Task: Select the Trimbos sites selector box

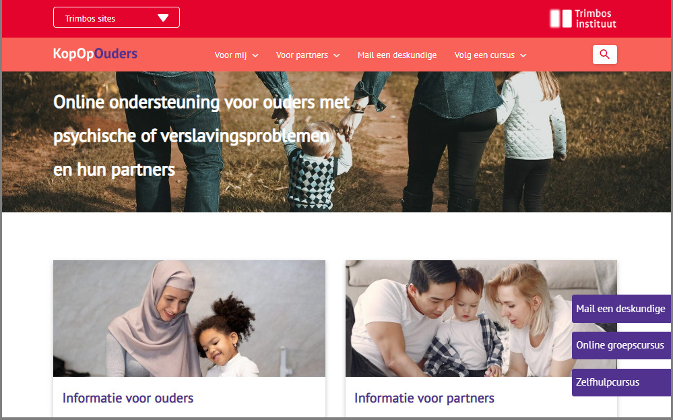Action: pyautogui.click(x=117, y=17)
